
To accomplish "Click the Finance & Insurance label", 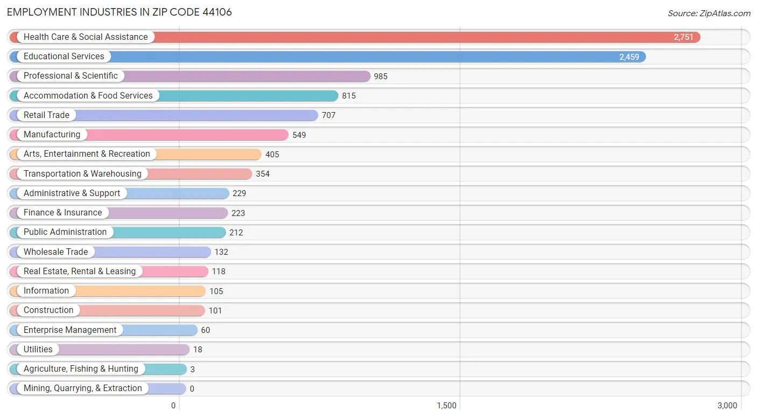I will 63,213.
